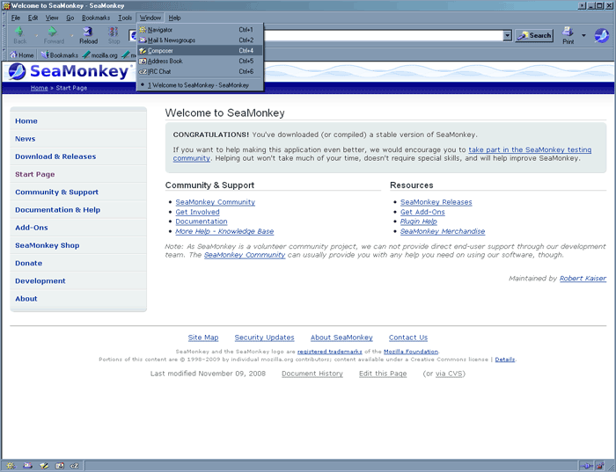Viewport: 616px width, 472px height.
Task: Click the SeaMonkey throbber logo icon
Action: tap(601, 35)
